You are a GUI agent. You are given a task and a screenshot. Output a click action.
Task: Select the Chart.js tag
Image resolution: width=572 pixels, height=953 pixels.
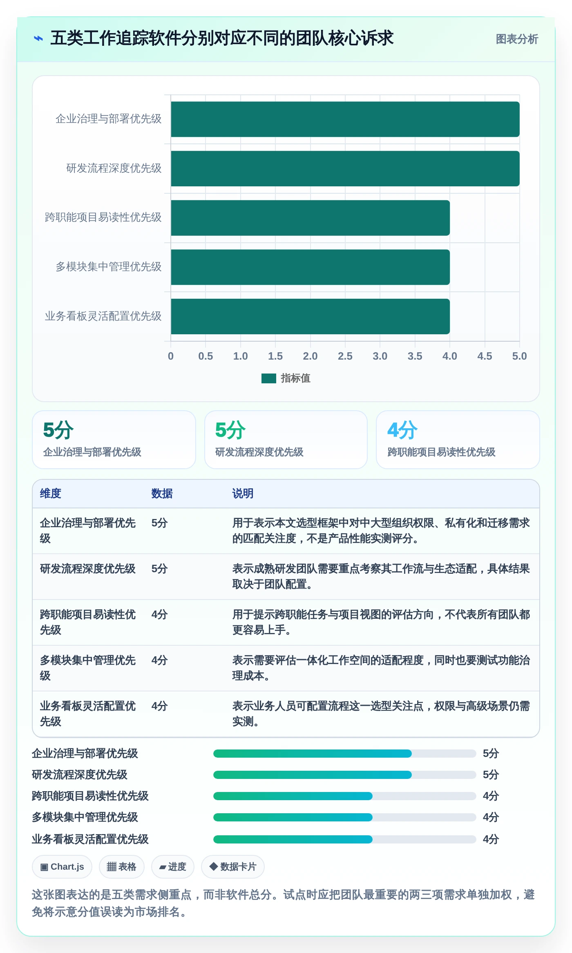pyautogui.click(x=62, y=867)
